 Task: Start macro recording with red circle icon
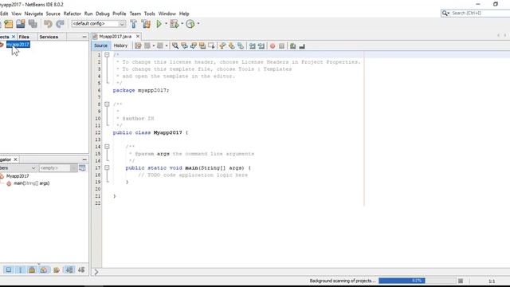(273, 46)
